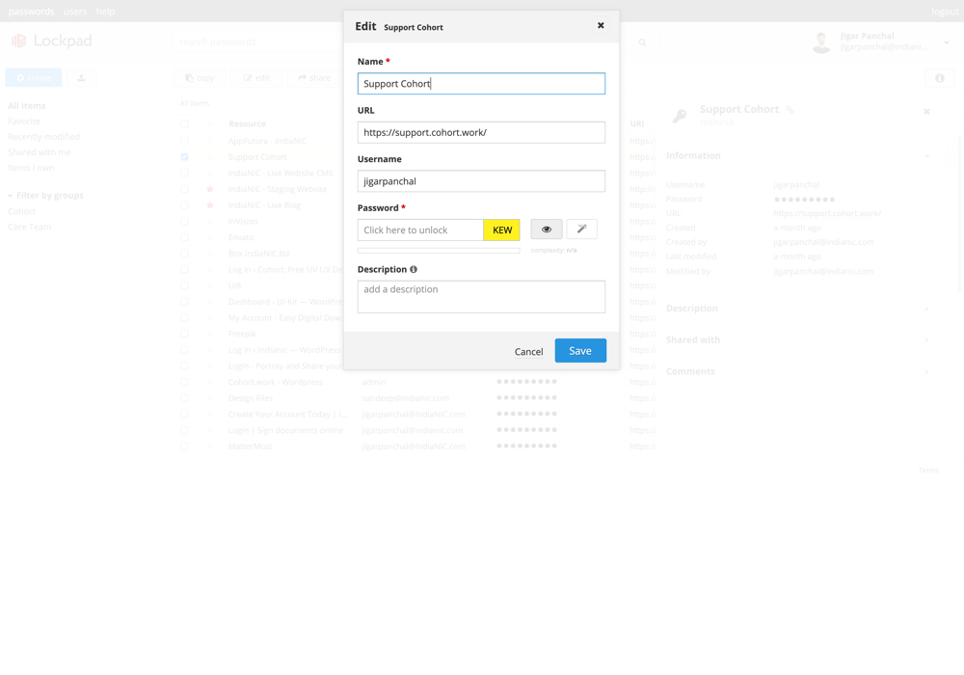Image resolution: width=964 pixels, height=675 pixels.
Task: Close the Edit dialog with X
Action: [x=601, y=26]
